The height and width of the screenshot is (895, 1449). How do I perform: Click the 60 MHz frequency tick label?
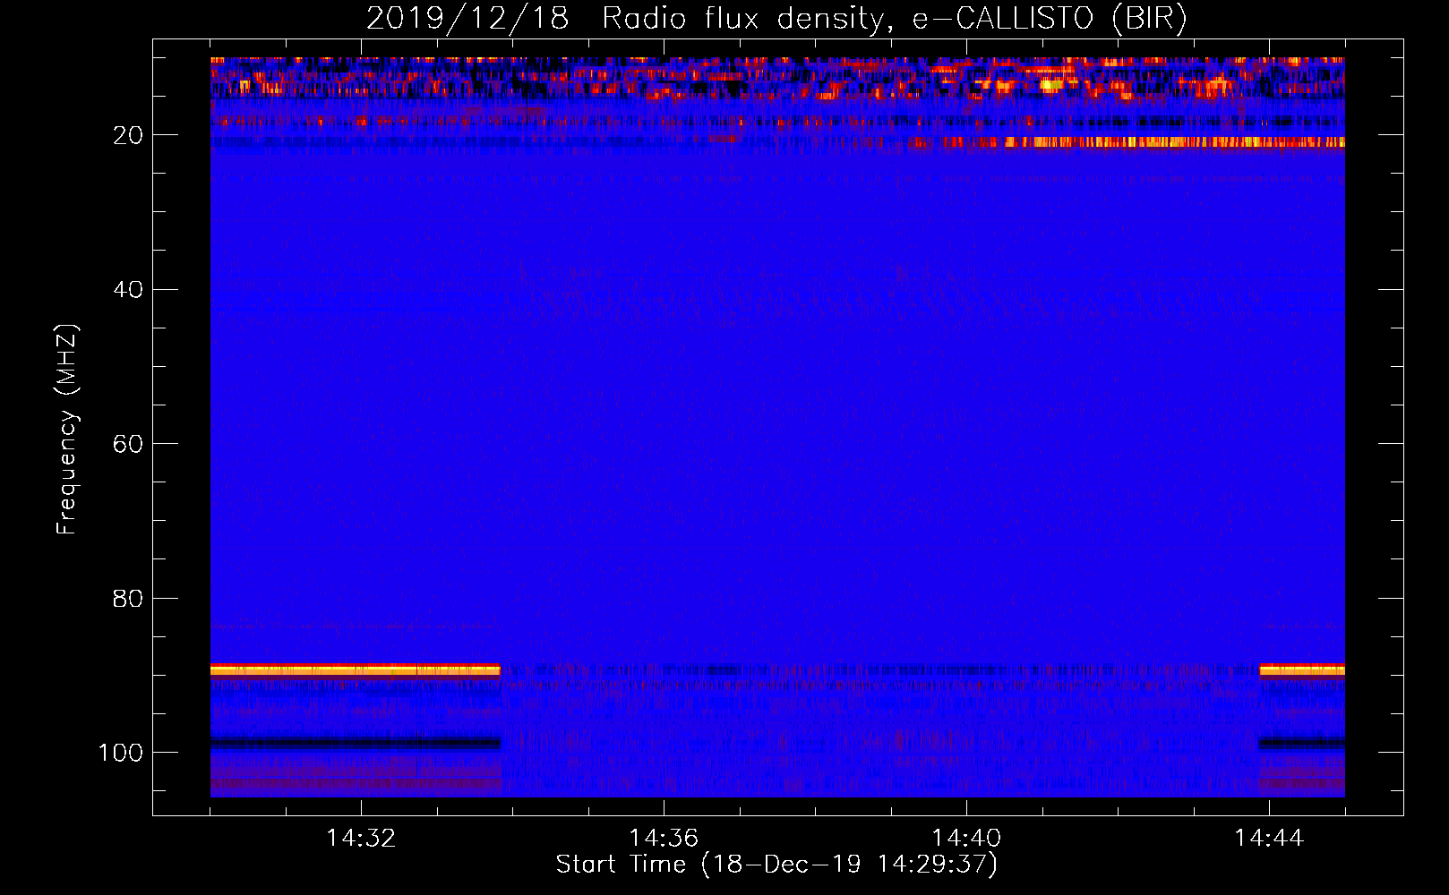click(128, 445)
